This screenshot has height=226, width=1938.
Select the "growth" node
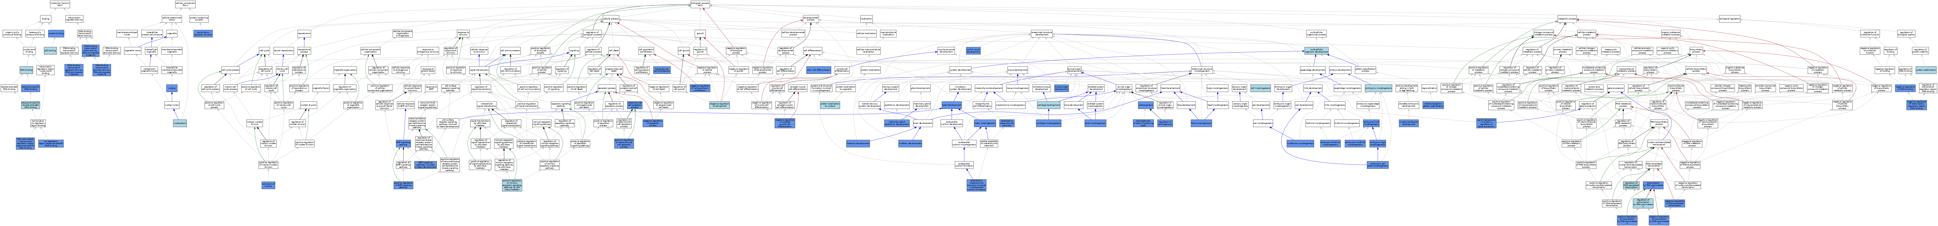click(701, 34)
